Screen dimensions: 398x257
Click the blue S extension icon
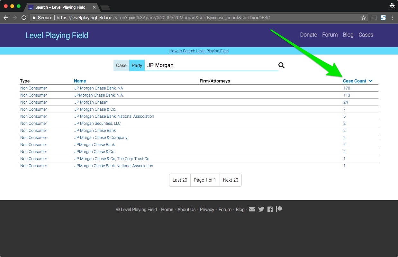[x=383, y=18]
